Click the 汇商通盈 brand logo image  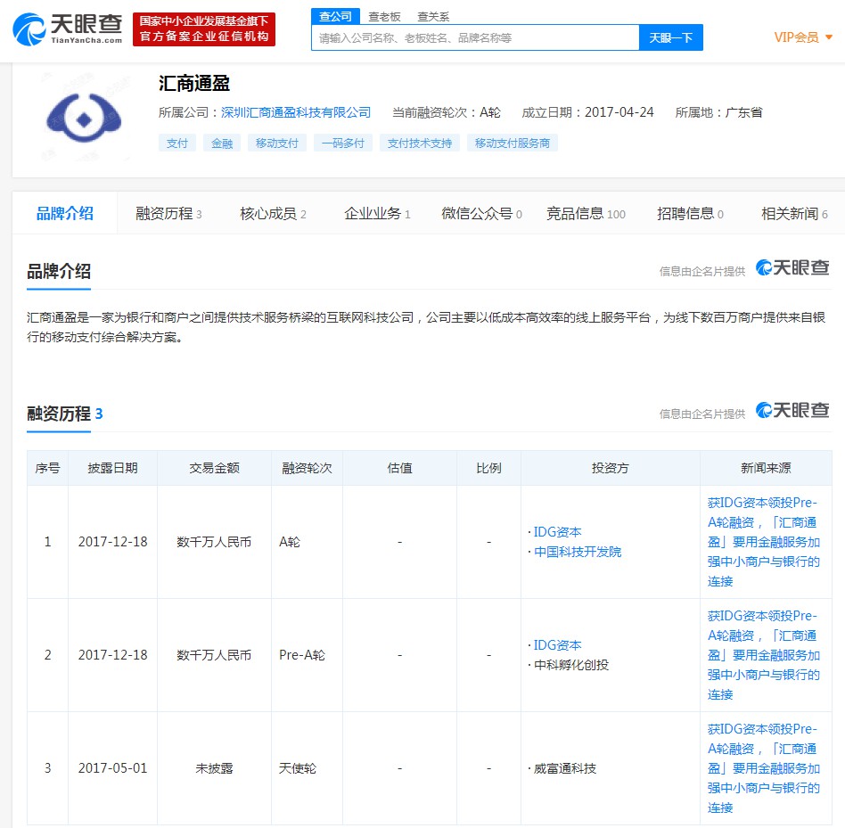tap(84, 119)
